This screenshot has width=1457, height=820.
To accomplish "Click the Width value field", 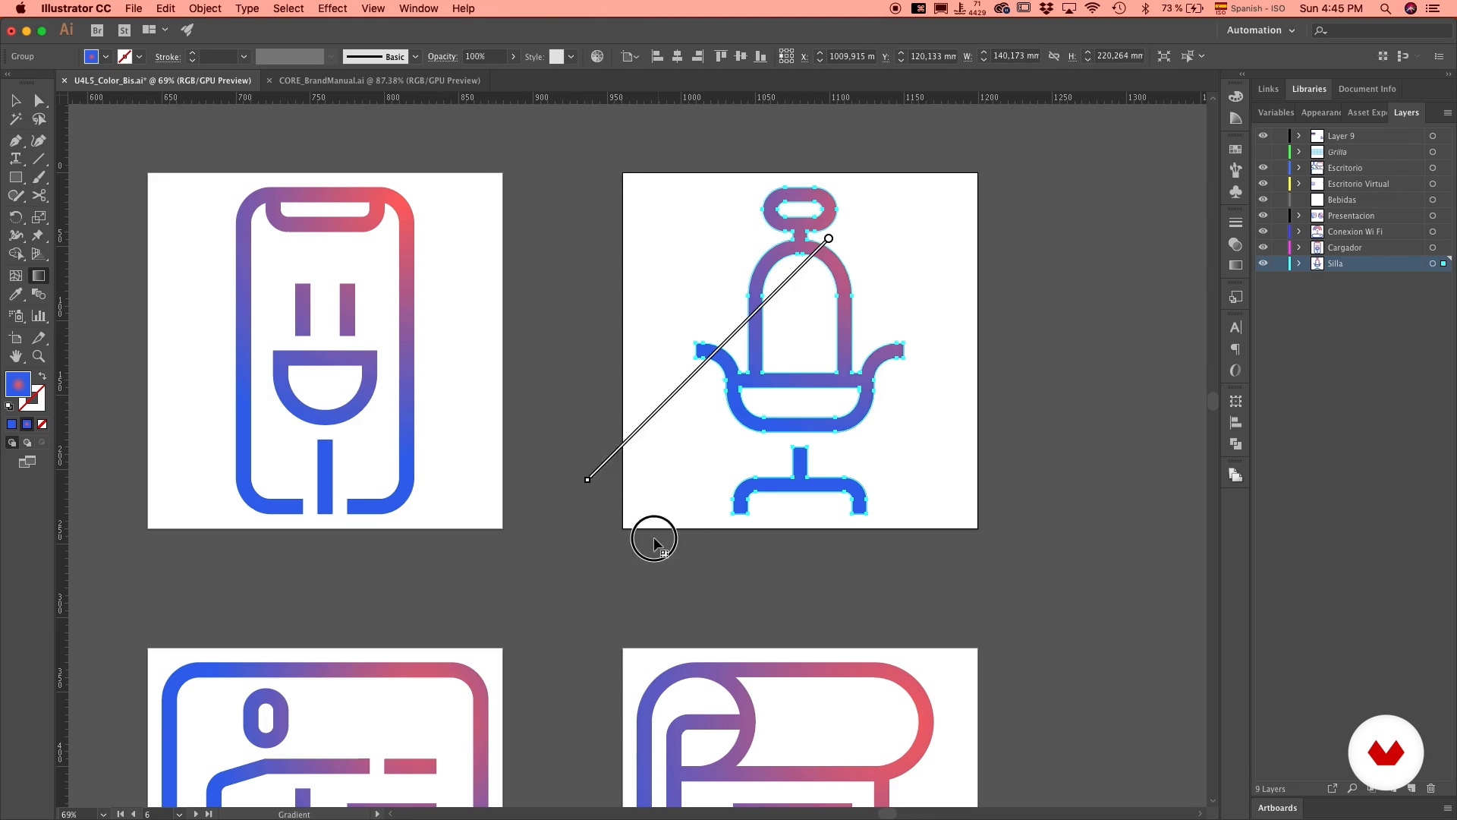I will click(1015, 56).
